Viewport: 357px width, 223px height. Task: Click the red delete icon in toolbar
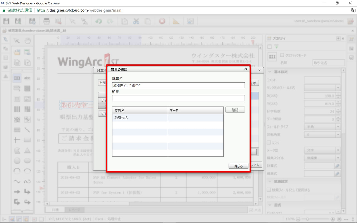click(162, 21)
